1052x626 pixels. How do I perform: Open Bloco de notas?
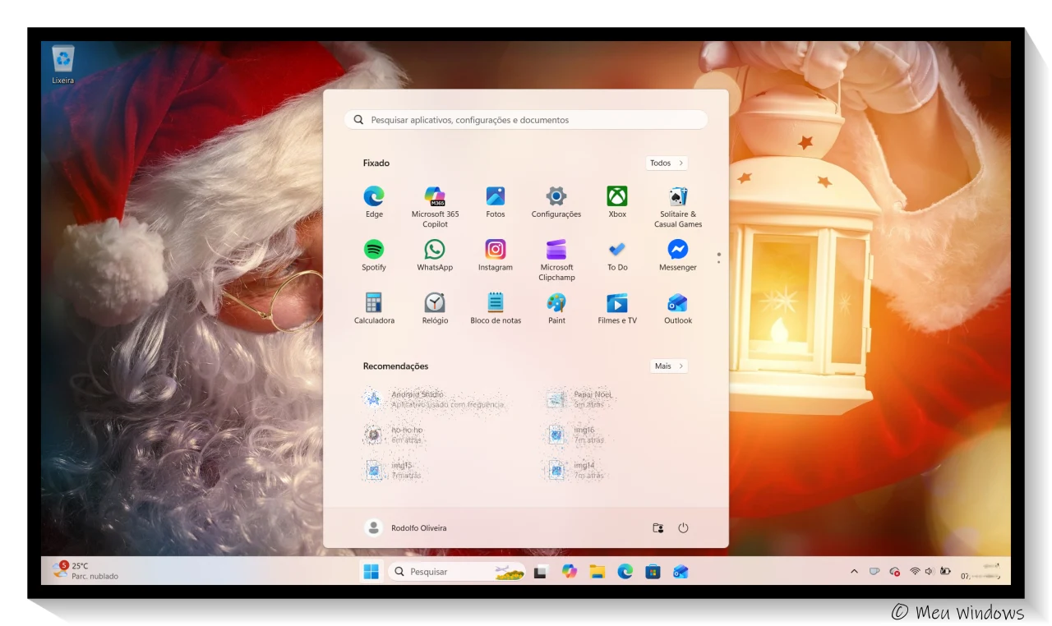495,302
